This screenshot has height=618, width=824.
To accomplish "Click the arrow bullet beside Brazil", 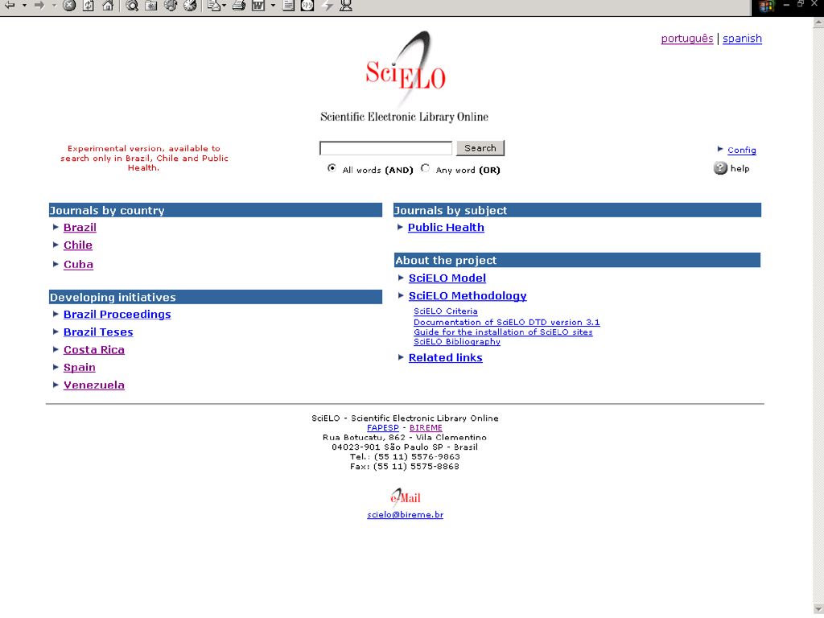I will click(56, 227).
